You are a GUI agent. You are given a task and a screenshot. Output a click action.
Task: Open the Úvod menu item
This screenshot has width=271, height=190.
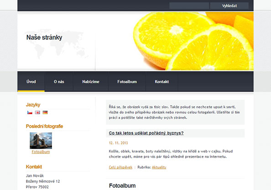pyautogui.click(x=31, y=81)
